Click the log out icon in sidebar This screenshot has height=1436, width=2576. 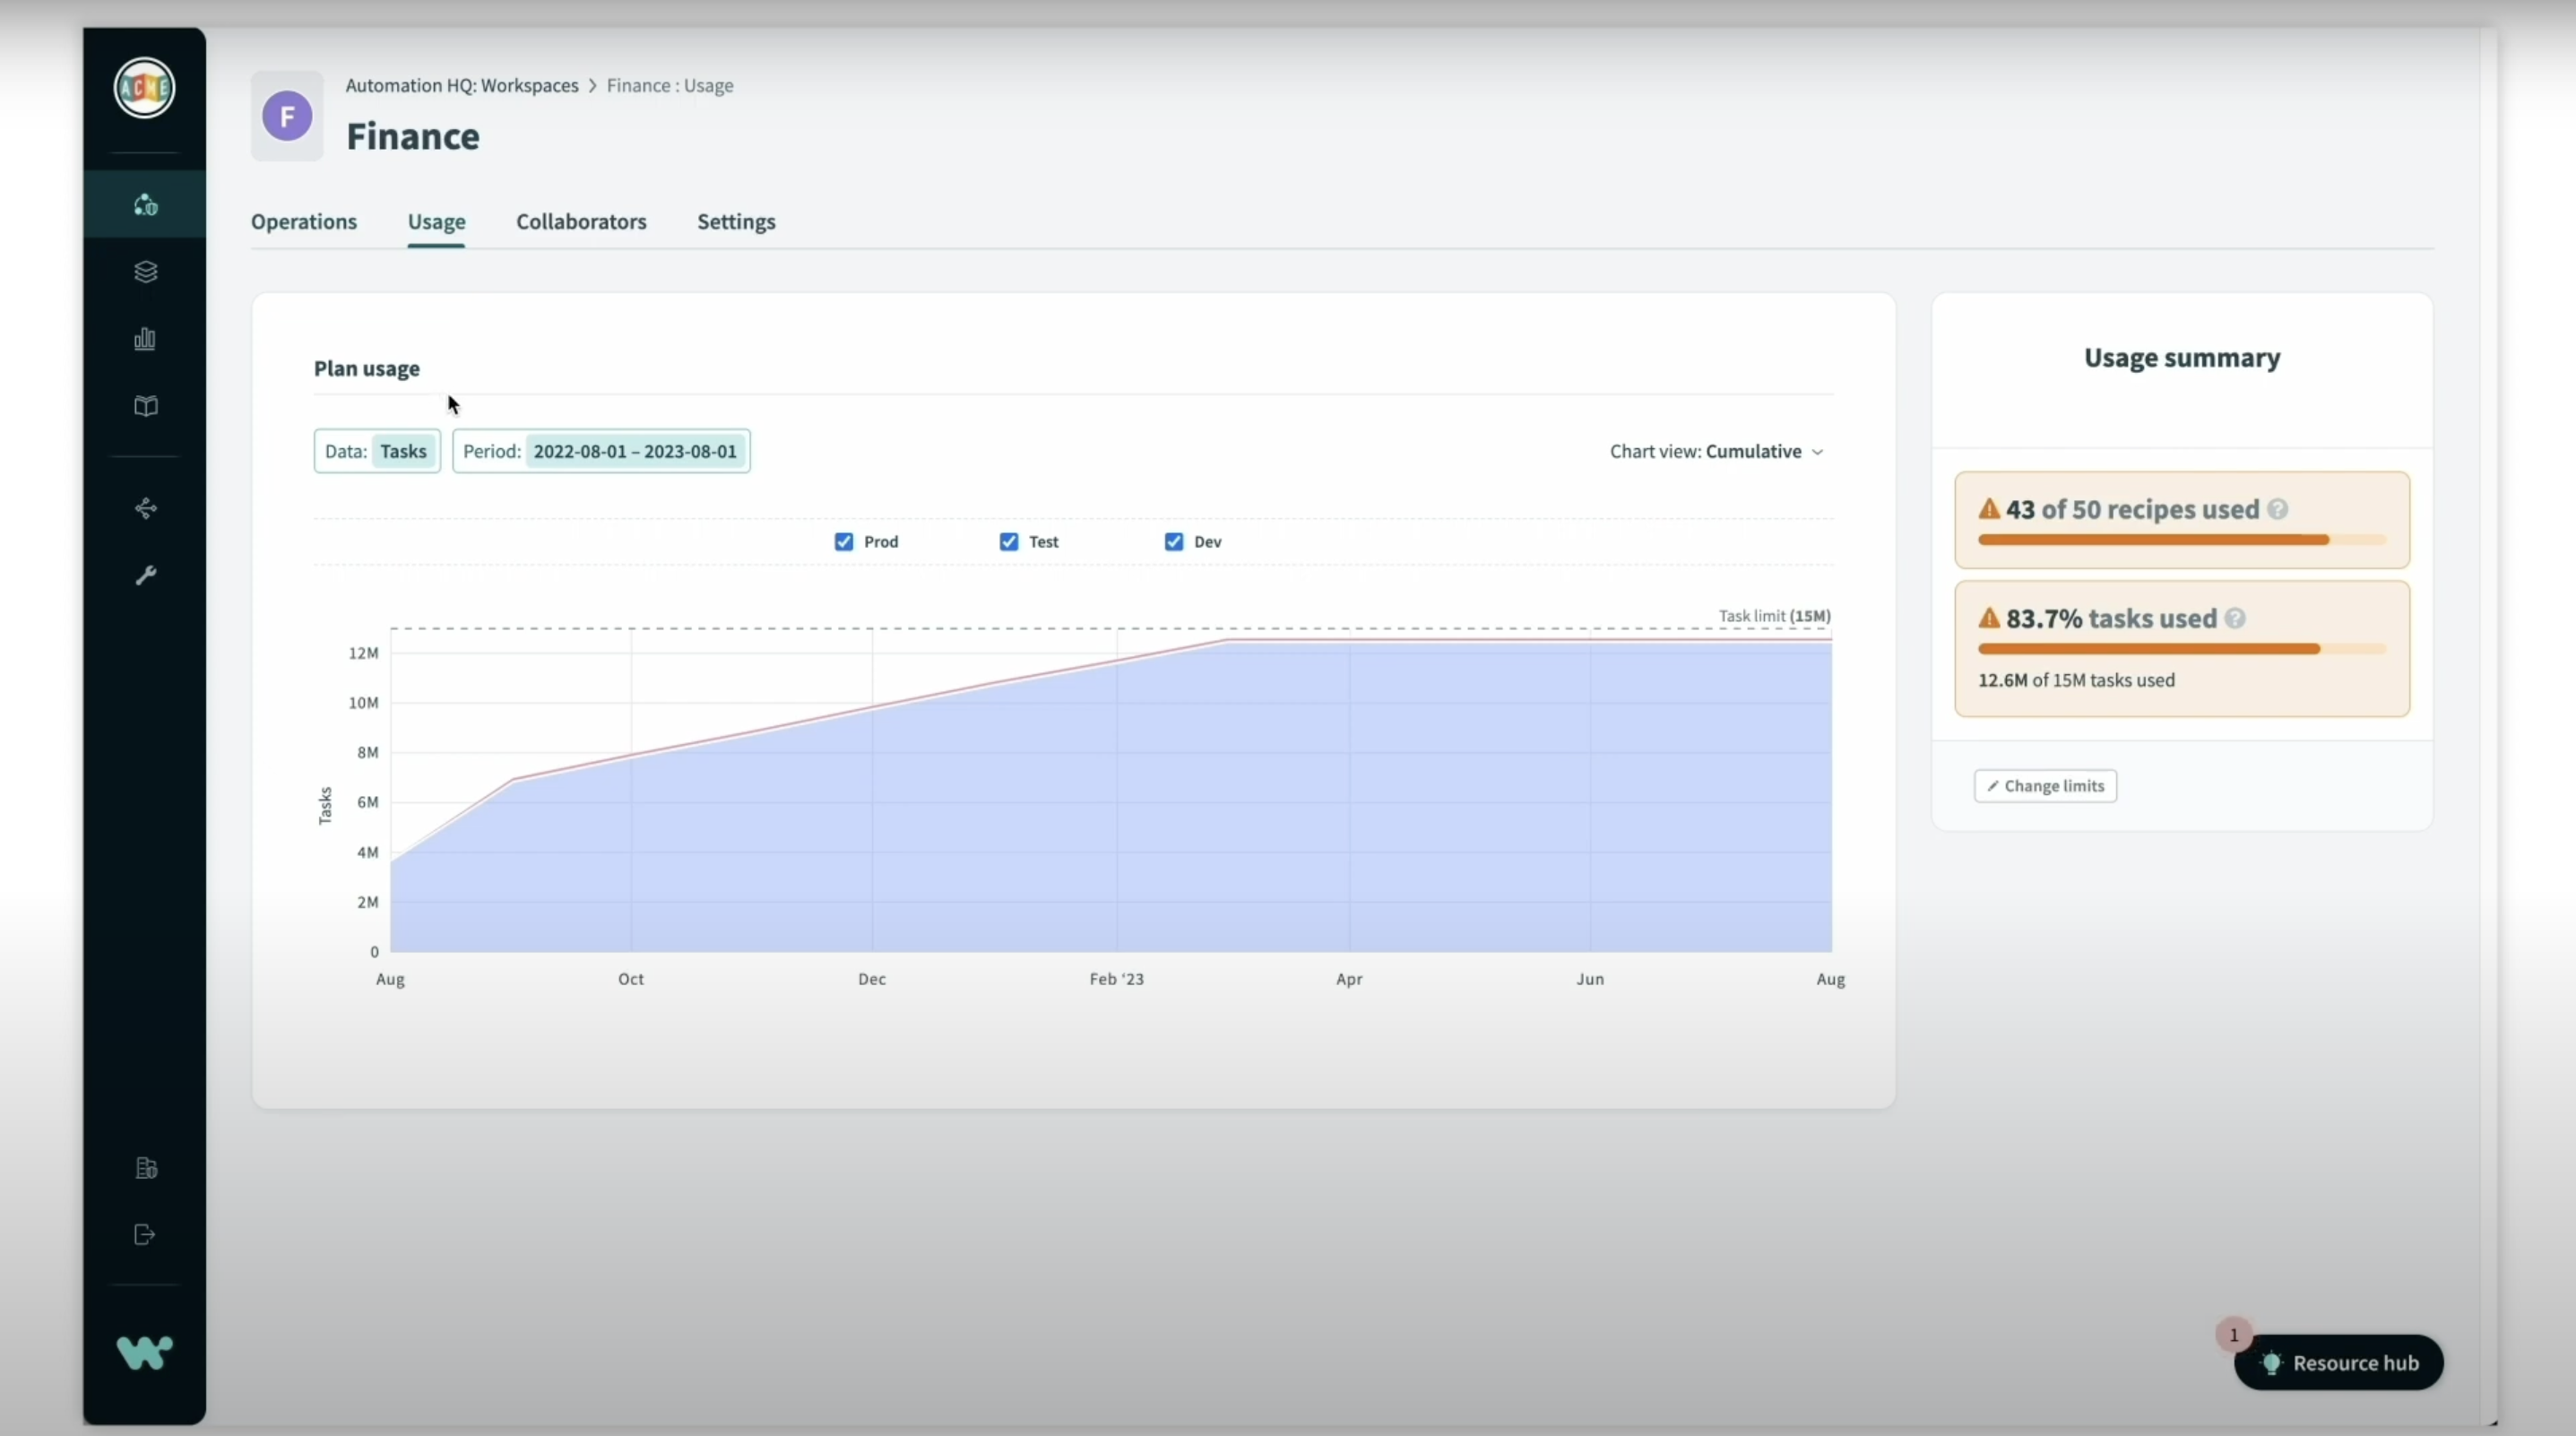pos(143,1234)
